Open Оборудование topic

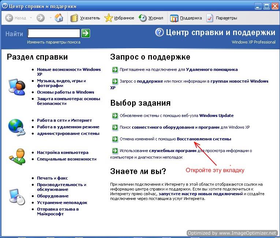pyautogui.click(x=53, y=196)
